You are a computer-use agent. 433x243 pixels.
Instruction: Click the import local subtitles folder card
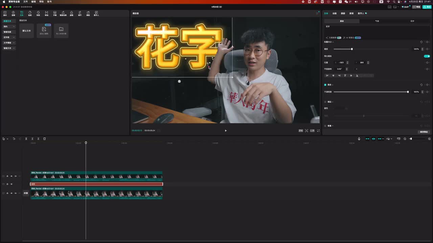click(61, 30)
